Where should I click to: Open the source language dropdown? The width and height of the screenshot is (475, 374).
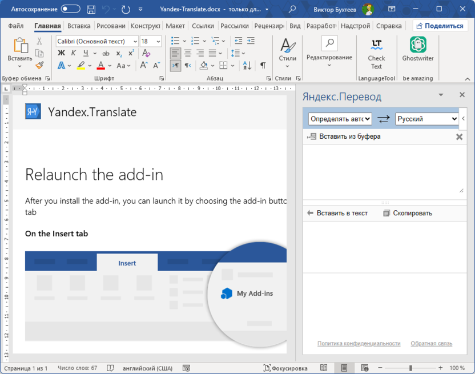pyautogui.click(x=340, y=119)
